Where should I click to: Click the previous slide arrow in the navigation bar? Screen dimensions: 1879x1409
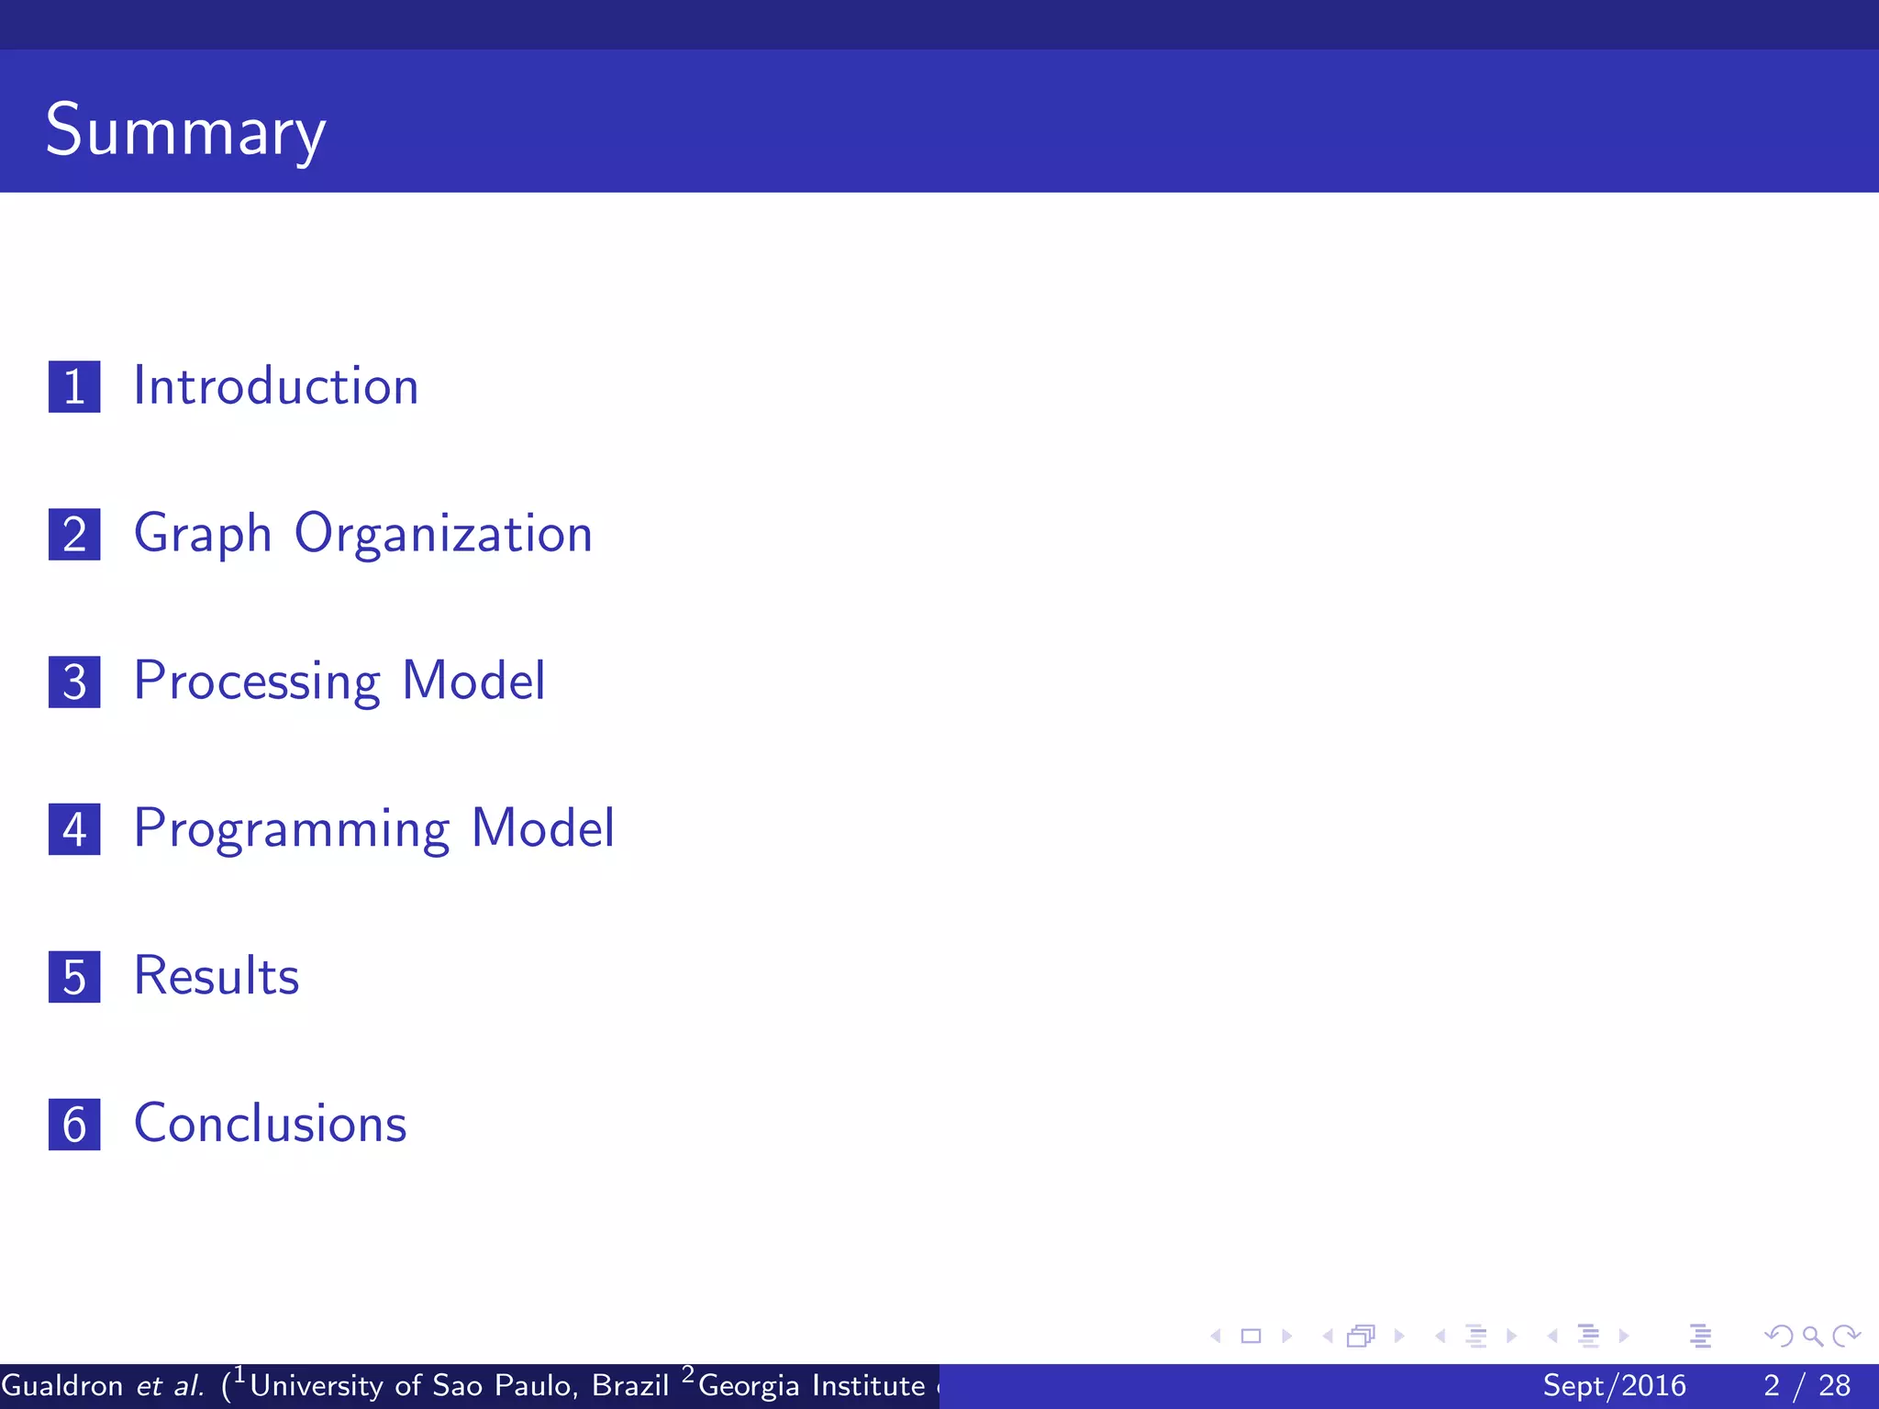(1217, 1337)
